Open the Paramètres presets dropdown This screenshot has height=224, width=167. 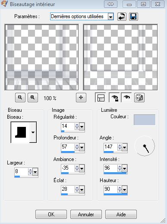(x=110, y=17)
